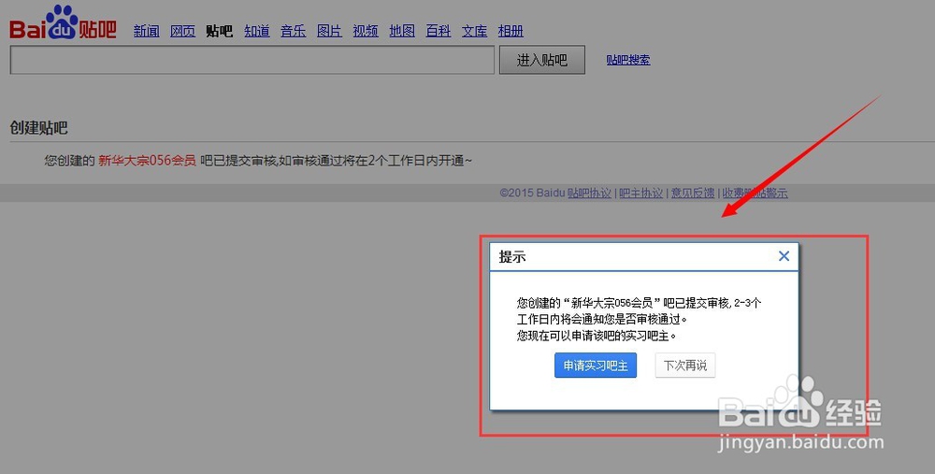The height and width of the screenshot is (474, 935).
Task: Open the 文库 navigation link
Action: 475,31
